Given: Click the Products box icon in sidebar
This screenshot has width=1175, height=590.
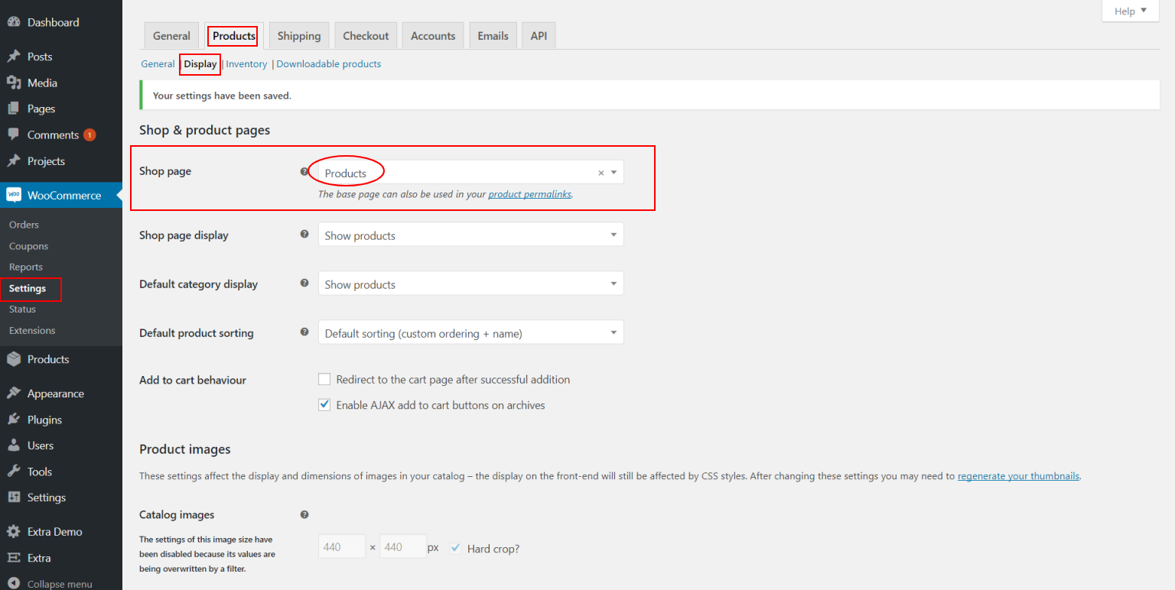Looking at the screenshot, I should point(14,359).
